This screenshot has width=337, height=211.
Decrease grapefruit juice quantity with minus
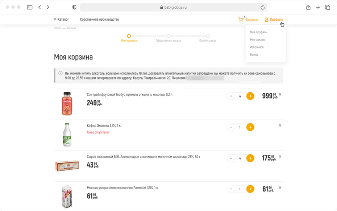pos(230,96)
